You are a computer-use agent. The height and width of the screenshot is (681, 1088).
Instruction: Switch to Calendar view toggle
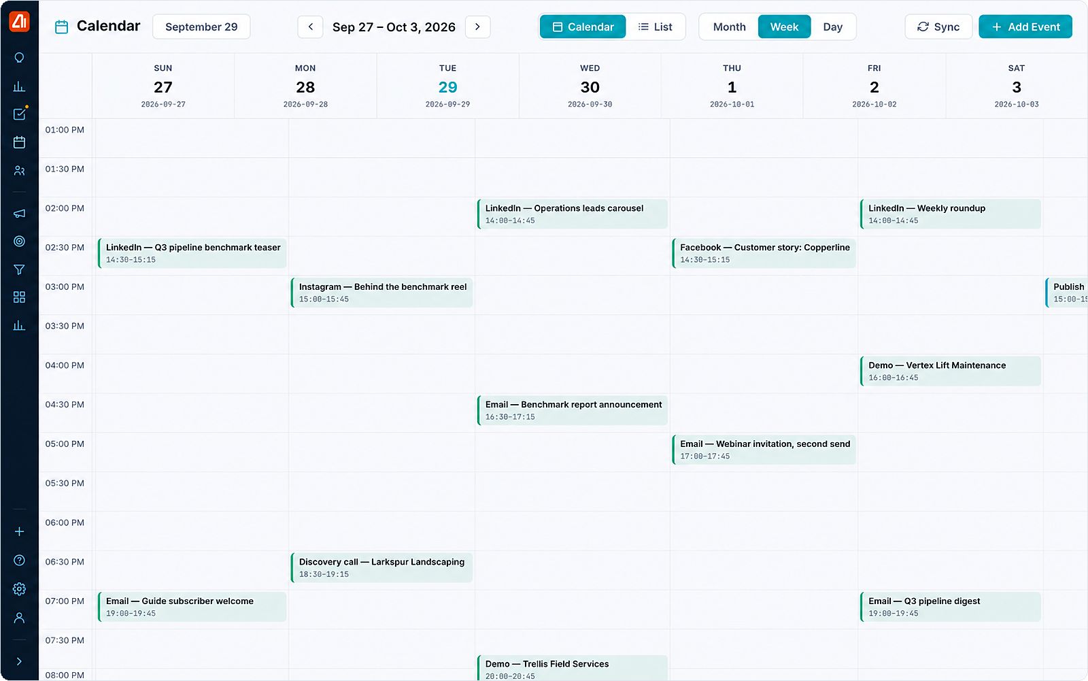(583, 27)
